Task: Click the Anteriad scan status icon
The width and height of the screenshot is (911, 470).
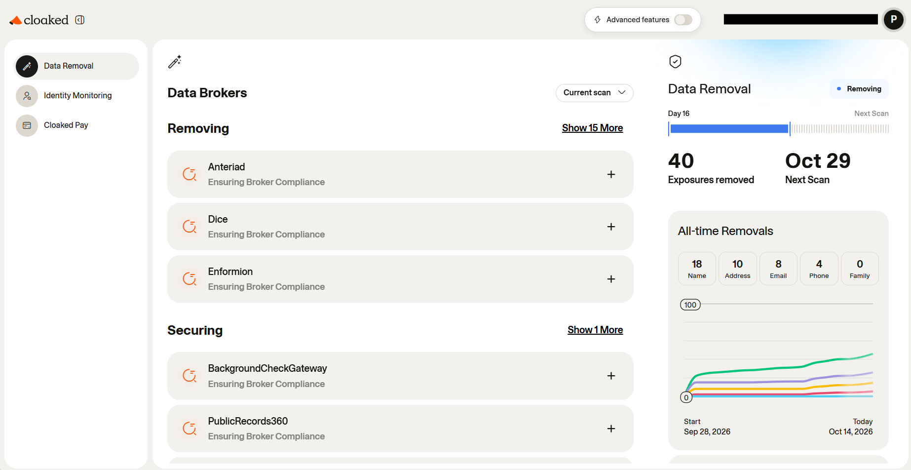Action: click(190, 174)
